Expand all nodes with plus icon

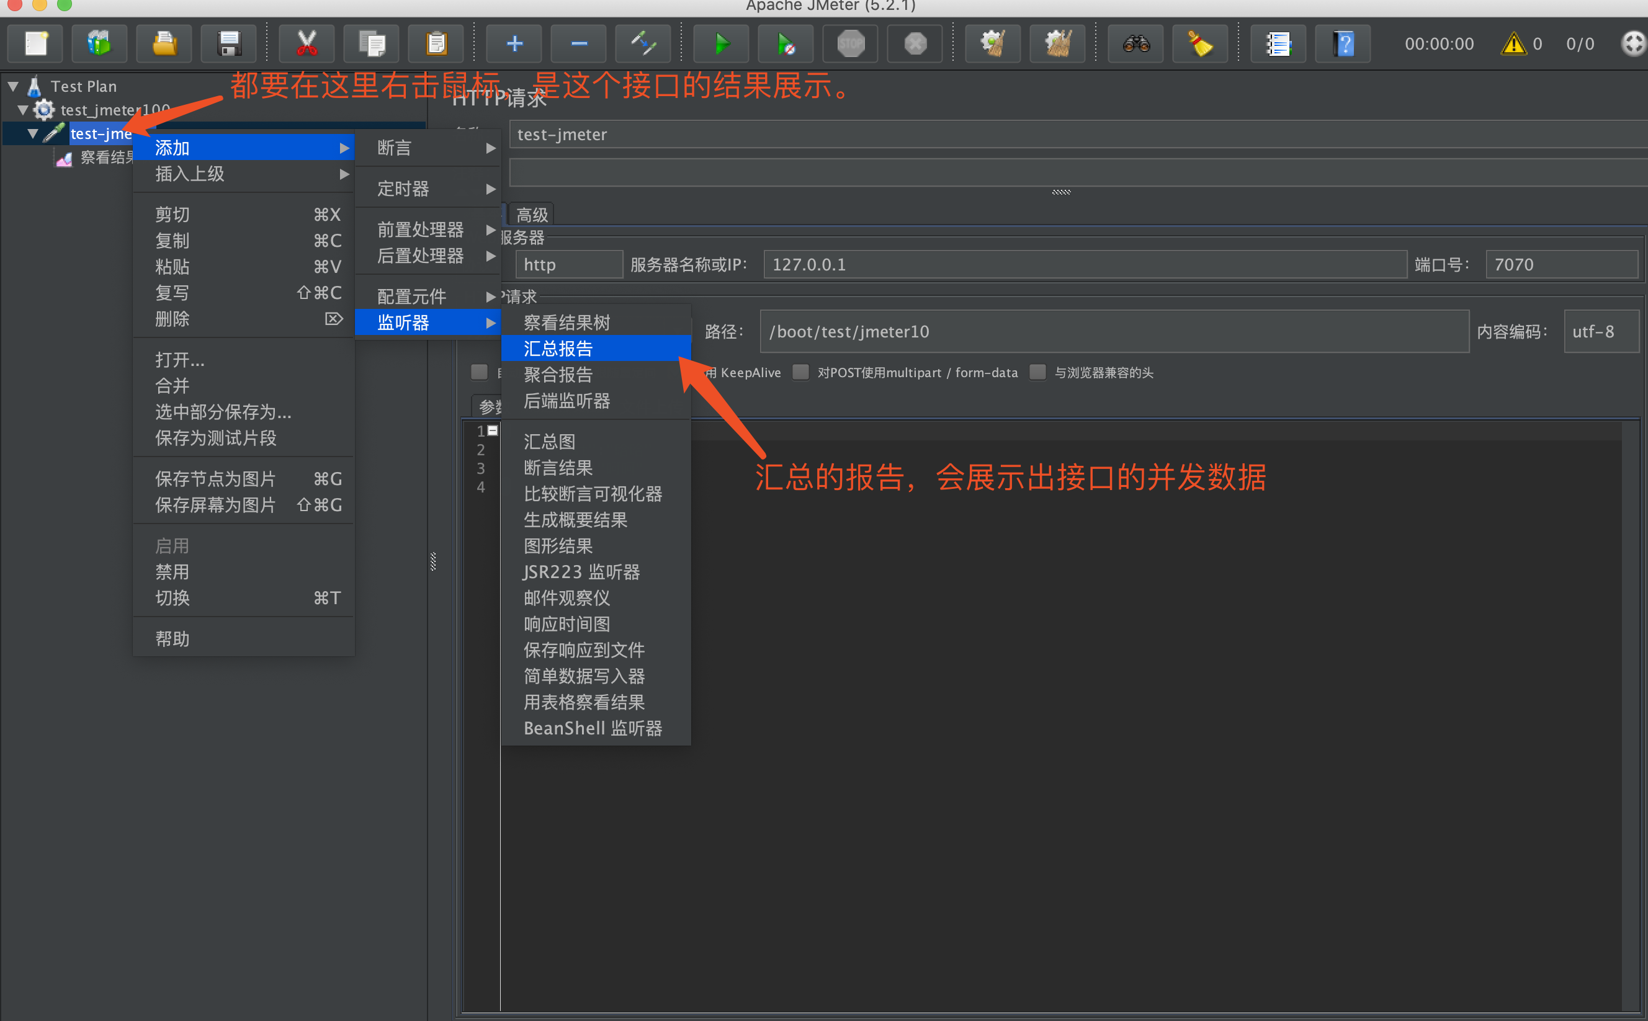[x=514, y=44]
